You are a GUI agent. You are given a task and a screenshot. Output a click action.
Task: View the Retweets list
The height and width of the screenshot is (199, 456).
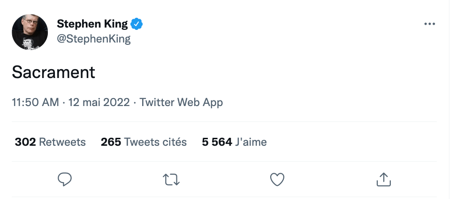(x=62, y=142)
